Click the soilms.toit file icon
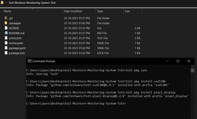Image resolution: width=197 pixels, height=119 pixels. point(6,38)
